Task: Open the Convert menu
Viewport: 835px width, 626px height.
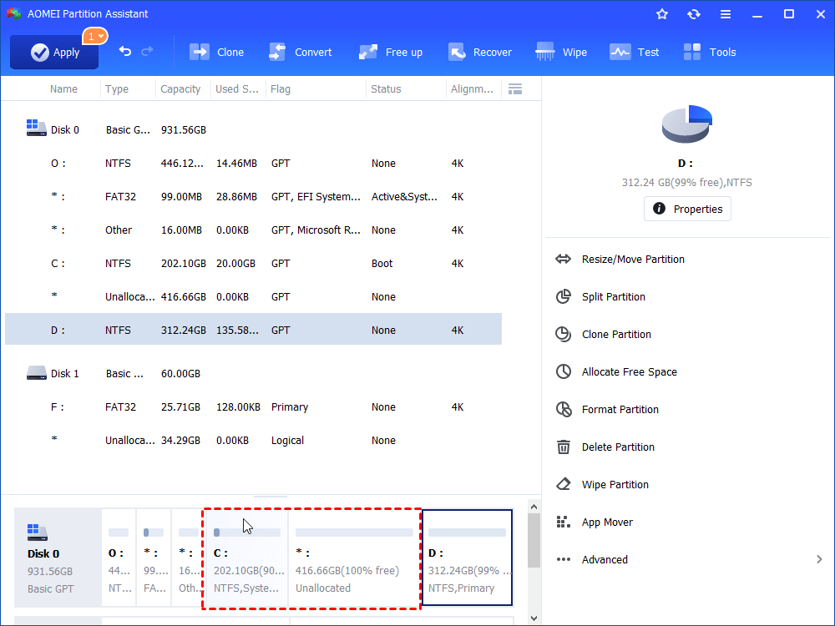Action: point(300,52)
